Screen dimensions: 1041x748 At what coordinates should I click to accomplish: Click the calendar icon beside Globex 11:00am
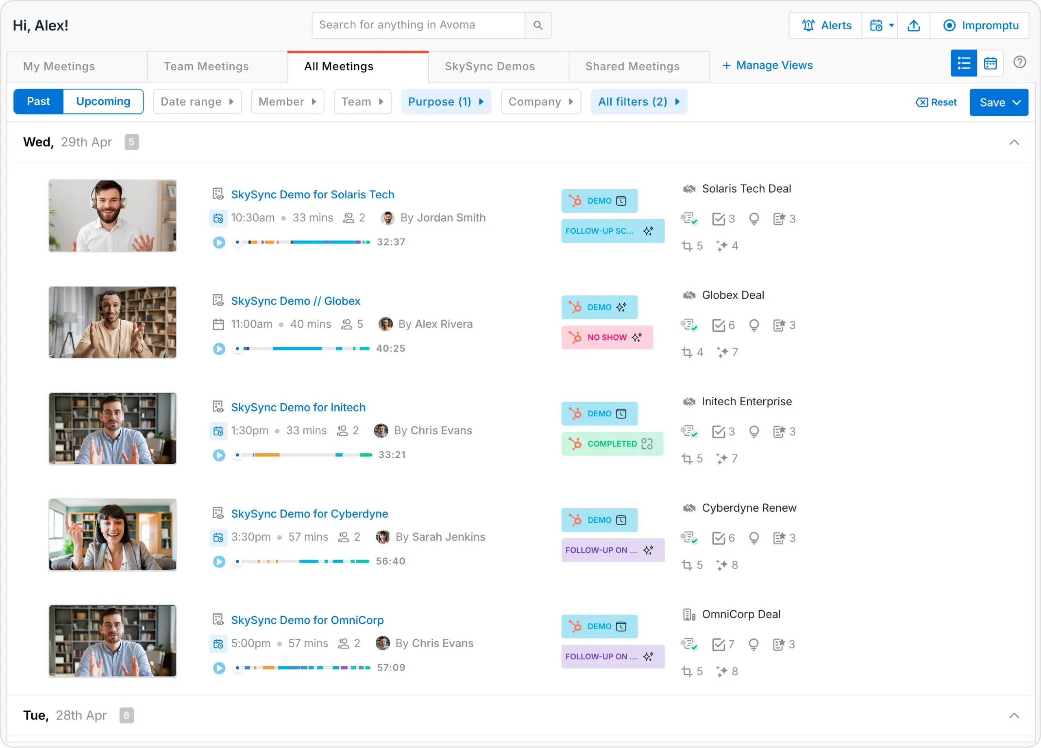(218, 324)
